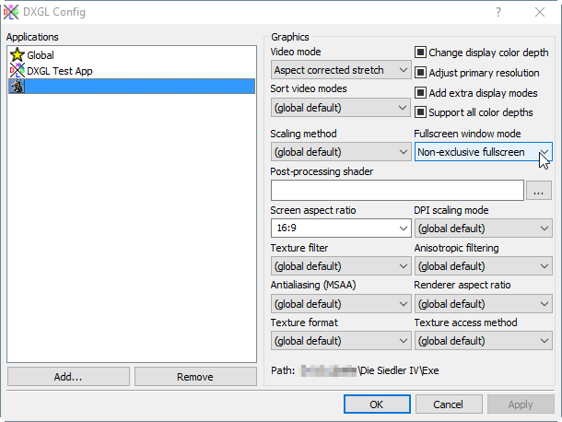
Task: Select the Global star icon entry
Action: (17, 55)
